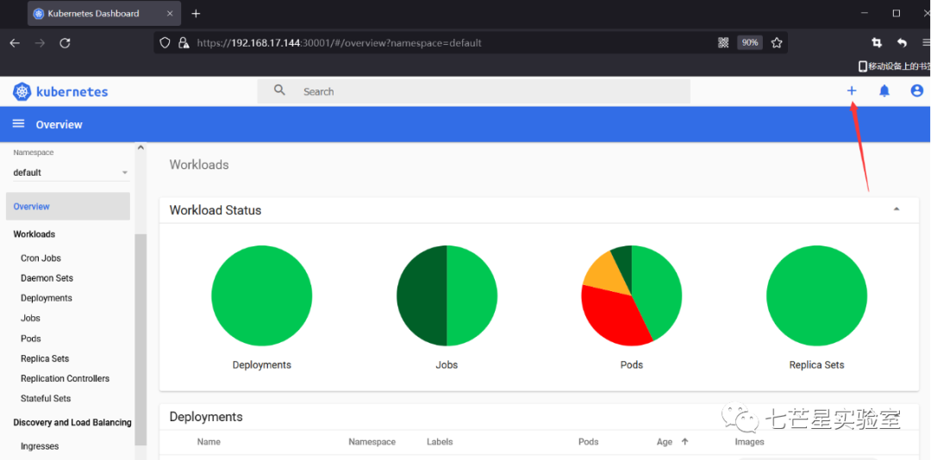The width and height of the screenshot is (931, 460).
Task: Click the sidebar scroll up arrow
Action: [x=141, y=147]
